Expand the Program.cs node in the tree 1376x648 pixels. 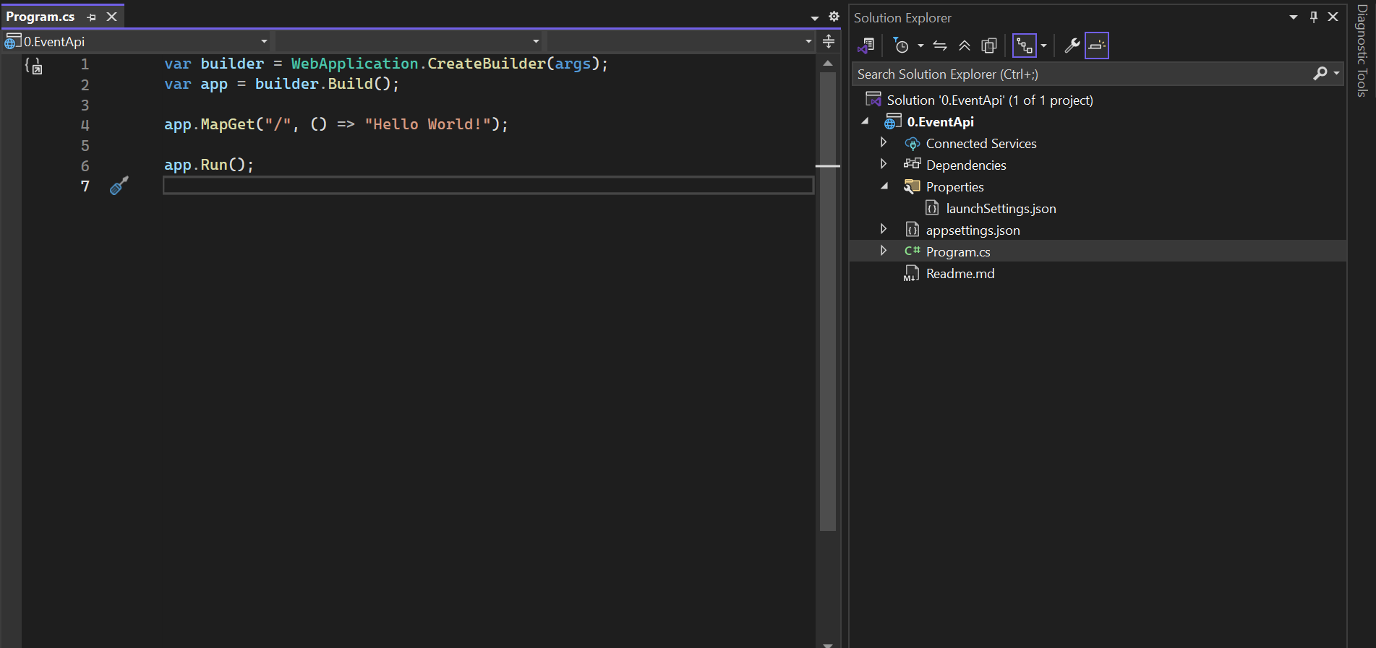coord(884,251)
